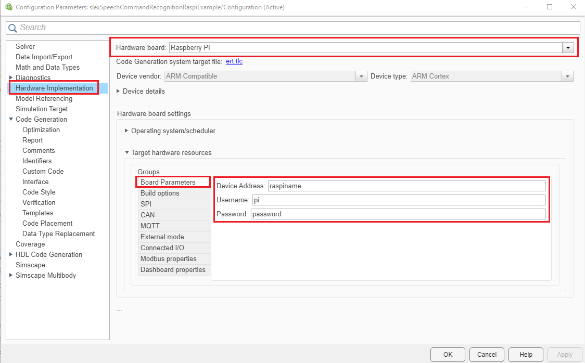Collapse Target hardware resources section
Viewport: 585px width, 363px height.
(x=126, y=152)
